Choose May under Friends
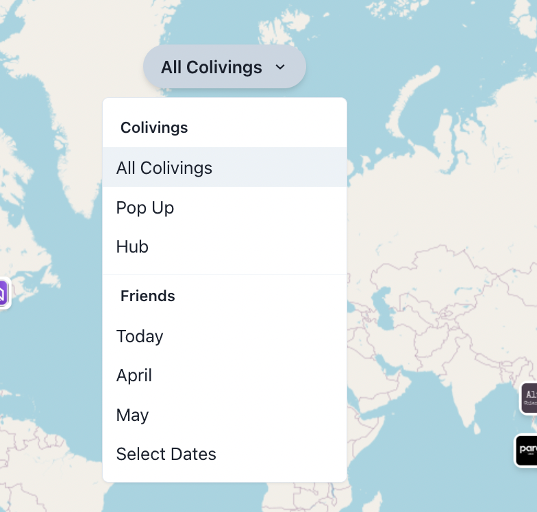Screen dimensions: 537x512 (132, 415)
